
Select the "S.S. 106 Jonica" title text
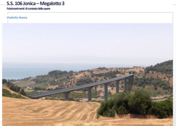point(21,4)
